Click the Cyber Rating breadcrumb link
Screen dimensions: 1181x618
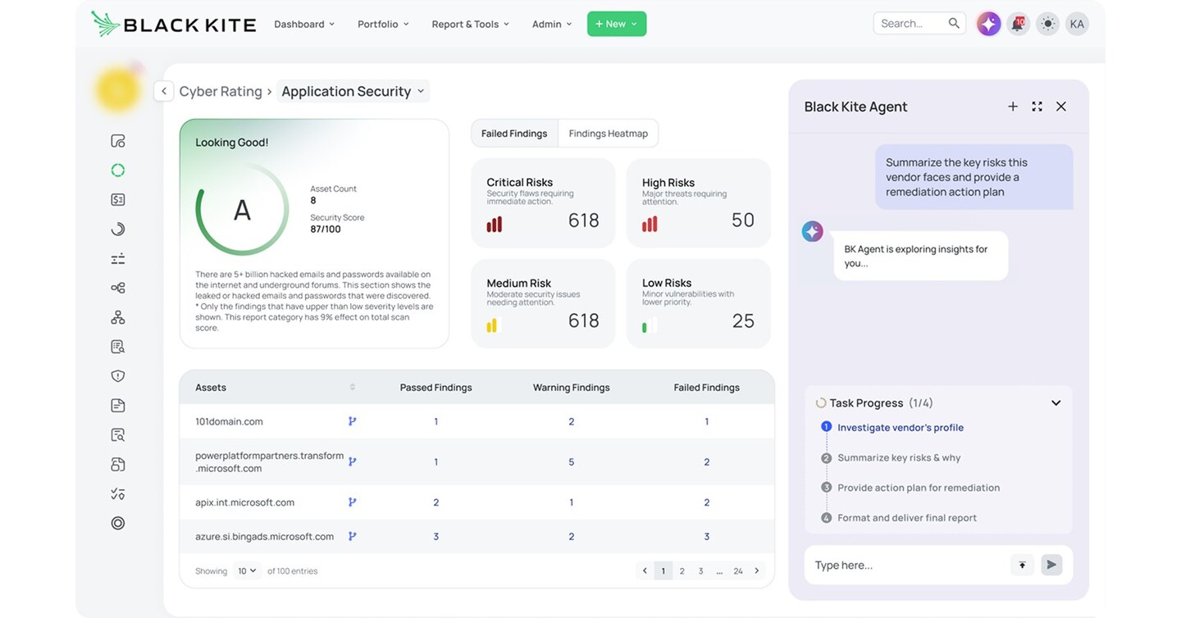pyautogui.click(x=221, y=91)
